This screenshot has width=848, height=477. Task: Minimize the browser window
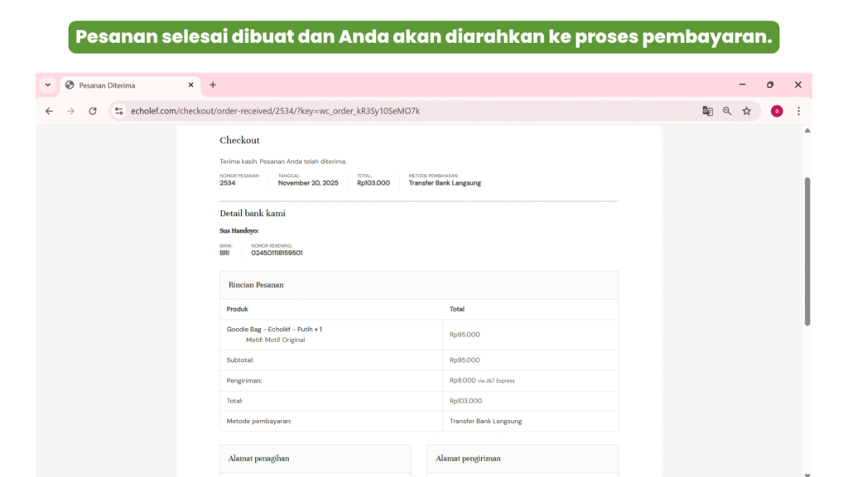[x=742, y=85]
